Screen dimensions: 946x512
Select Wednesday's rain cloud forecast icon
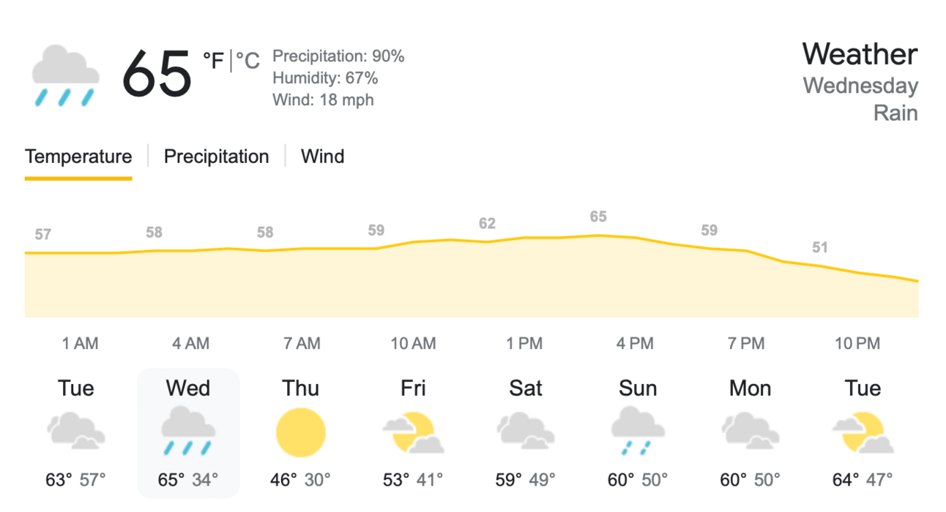click(x=188, y=432)
